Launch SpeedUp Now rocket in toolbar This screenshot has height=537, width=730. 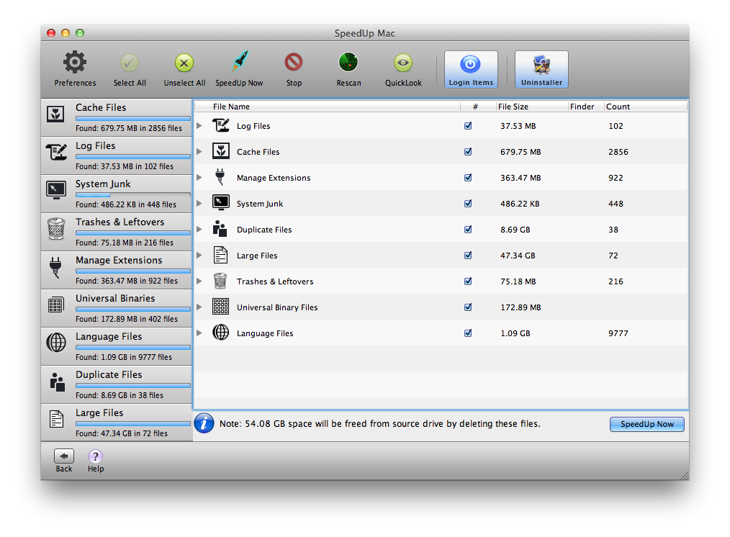[x=239, y=62]
